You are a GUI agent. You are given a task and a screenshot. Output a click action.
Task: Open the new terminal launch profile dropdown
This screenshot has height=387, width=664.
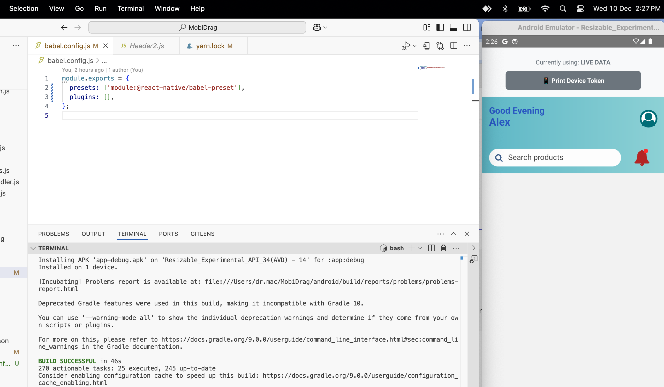click(420, 248)
